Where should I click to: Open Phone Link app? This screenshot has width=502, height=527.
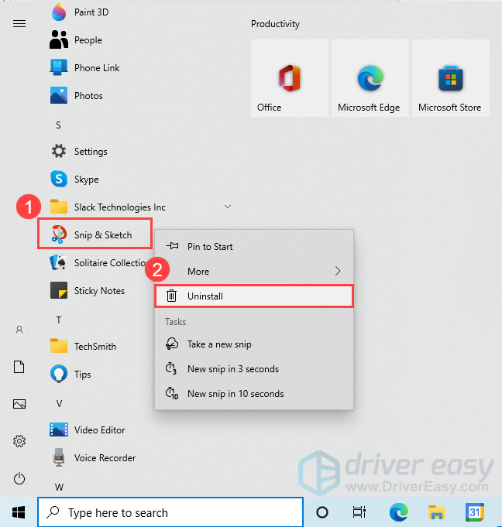coord(59,67)
